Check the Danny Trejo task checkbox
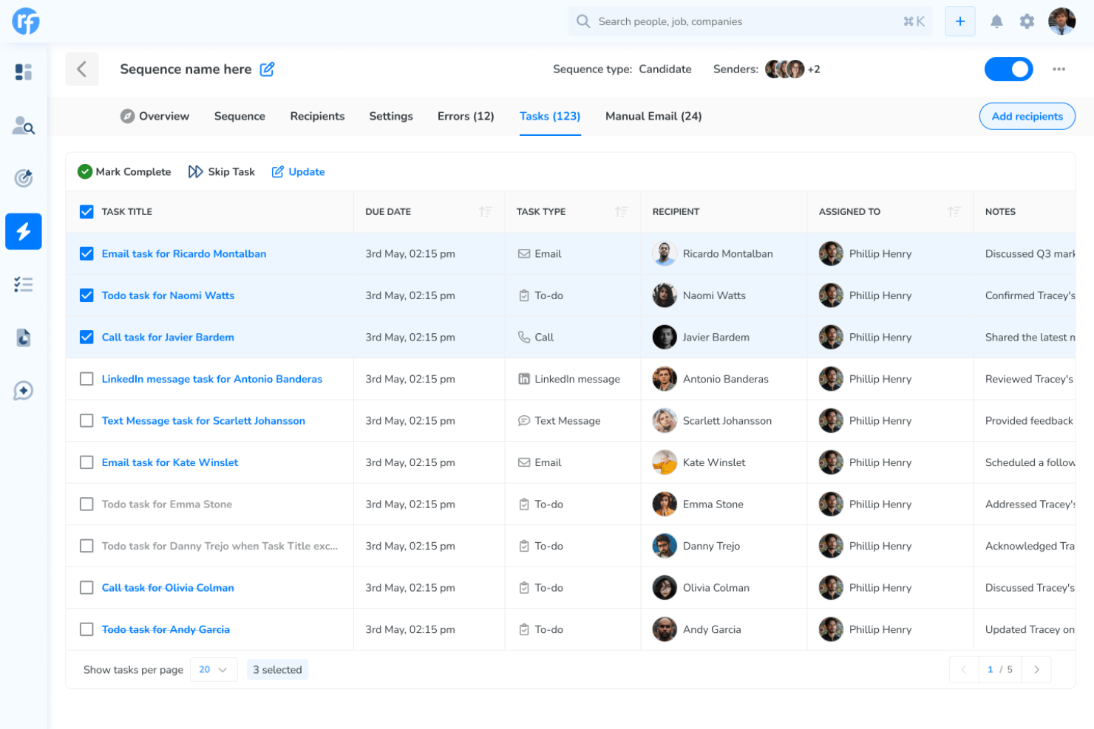 point(86,546)
